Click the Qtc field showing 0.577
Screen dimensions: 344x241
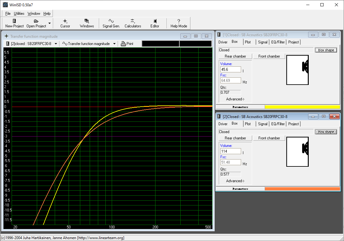(x=231, y=174)
